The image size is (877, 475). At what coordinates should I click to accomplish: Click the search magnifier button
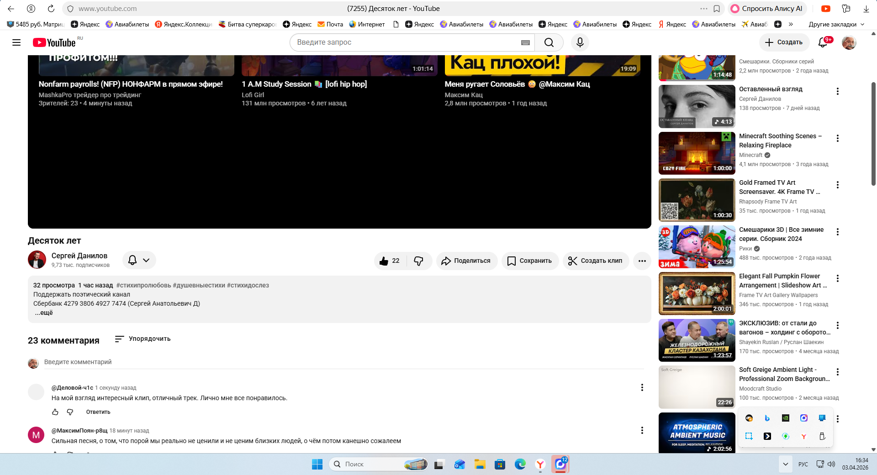pyautogui.click(x=549, y=42)
